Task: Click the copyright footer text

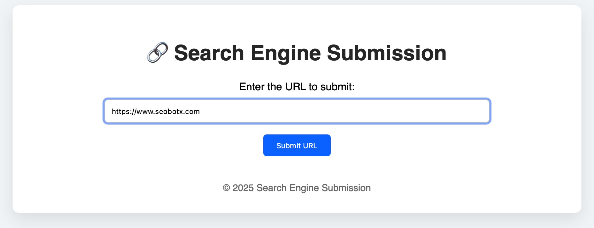Action: point(297,188)
